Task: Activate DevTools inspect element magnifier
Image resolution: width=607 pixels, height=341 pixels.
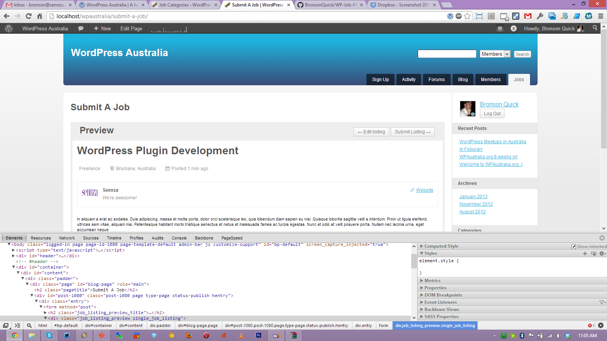Action: [x=29, y=325]
